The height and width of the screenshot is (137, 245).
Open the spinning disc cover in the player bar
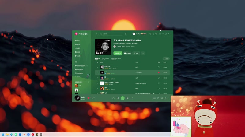(x=77, y=98)
